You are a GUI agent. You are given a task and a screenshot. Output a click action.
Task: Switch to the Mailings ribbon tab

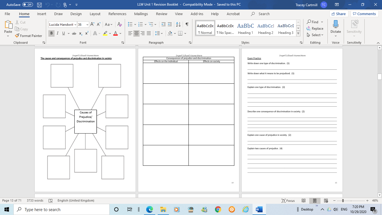(141, 14)
